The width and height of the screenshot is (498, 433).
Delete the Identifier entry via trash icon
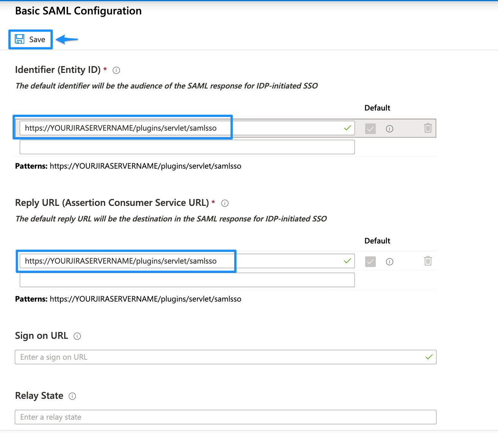coord(428,128)
